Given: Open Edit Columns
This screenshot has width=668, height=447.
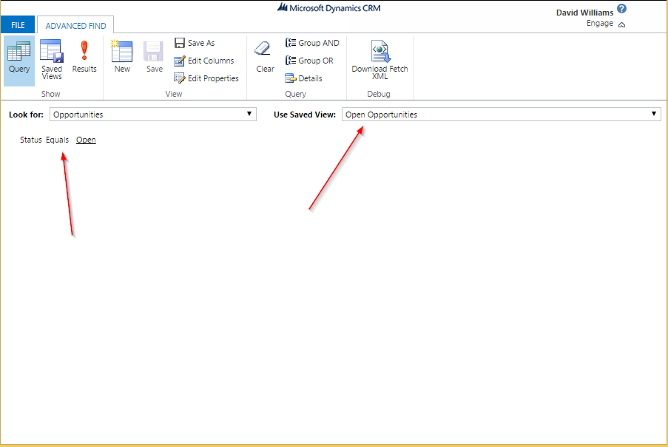Looking at the screenshot, I should click(204, 61).
